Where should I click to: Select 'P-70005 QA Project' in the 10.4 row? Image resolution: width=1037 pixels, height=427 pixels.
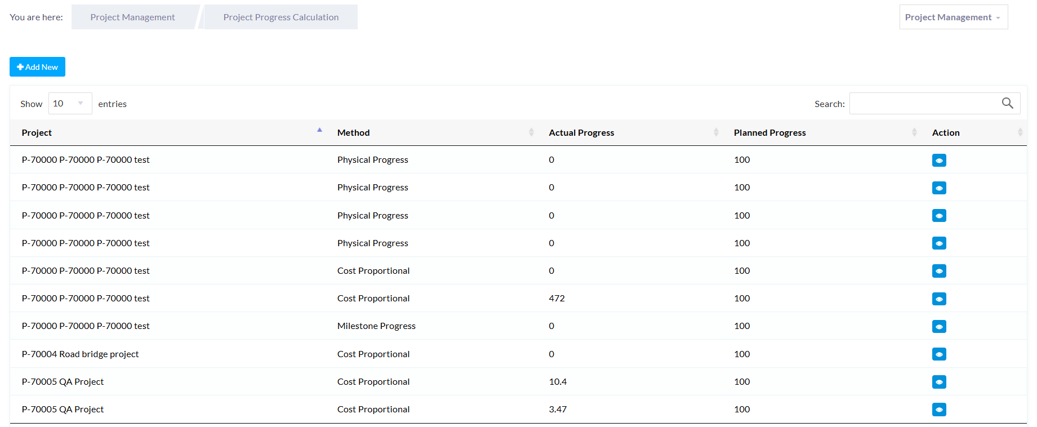63,382
